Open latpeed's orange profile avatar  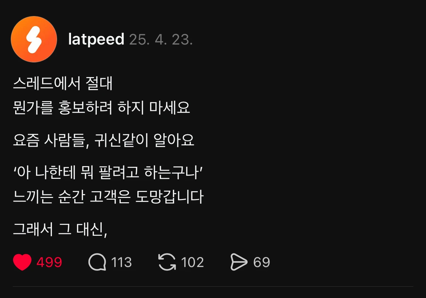(x=34, y=39)
